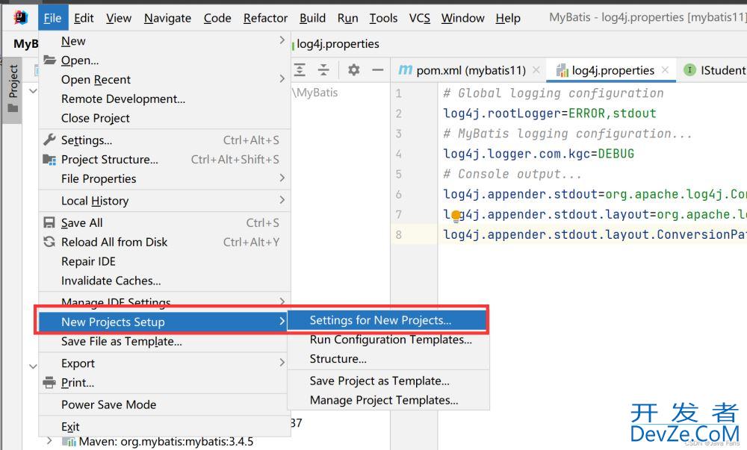Open the Edit menu
Image resolution: width=747 pixels, height=450 pixels.
coord(84,18)
